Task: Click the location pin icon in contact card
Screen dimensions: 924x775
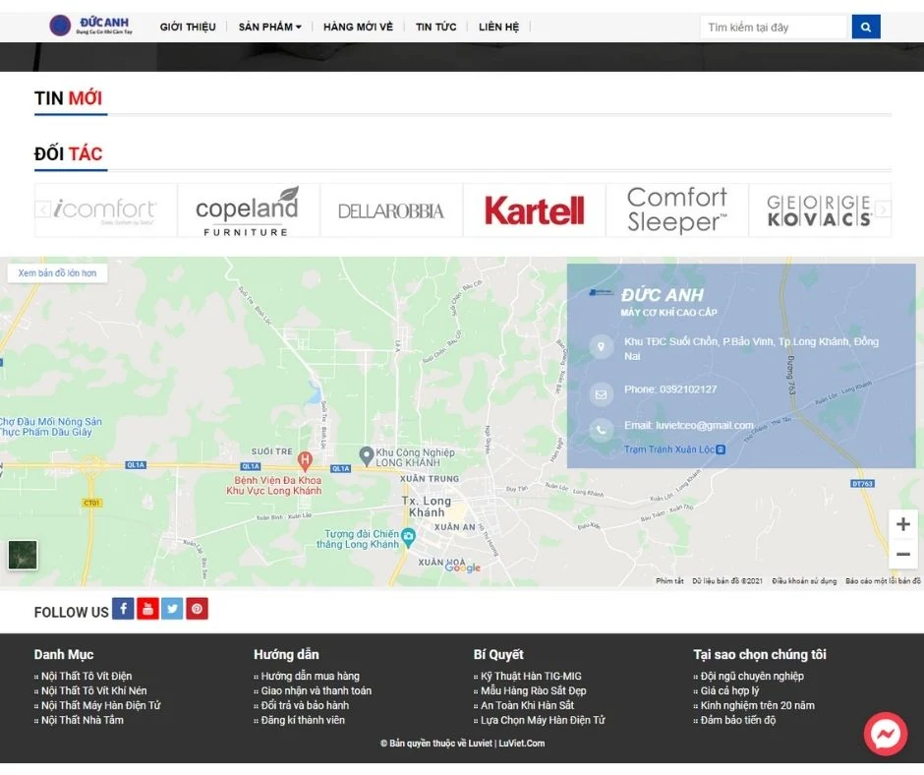Action: tap(601, 346)
